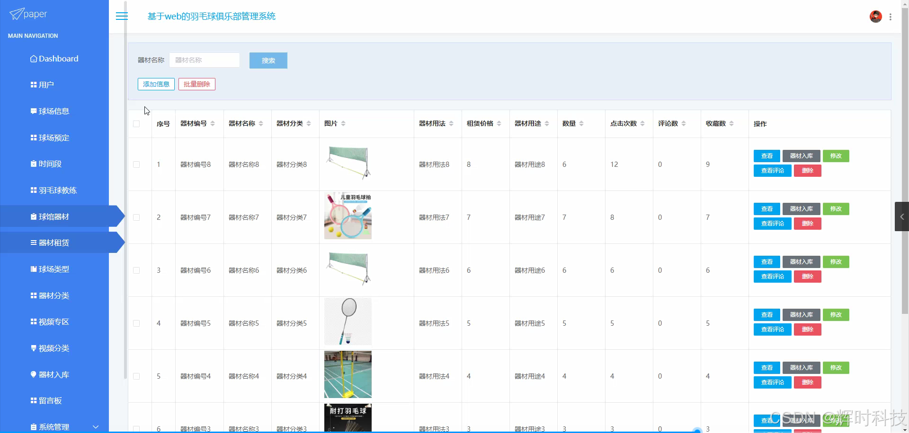Open the user avatar at top right
909x433 pixels.
(875, 17)
